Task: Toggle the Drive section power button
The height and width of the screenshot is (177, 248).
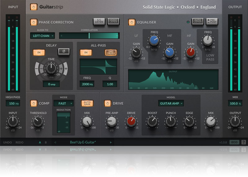Action: tap(108, 103)
